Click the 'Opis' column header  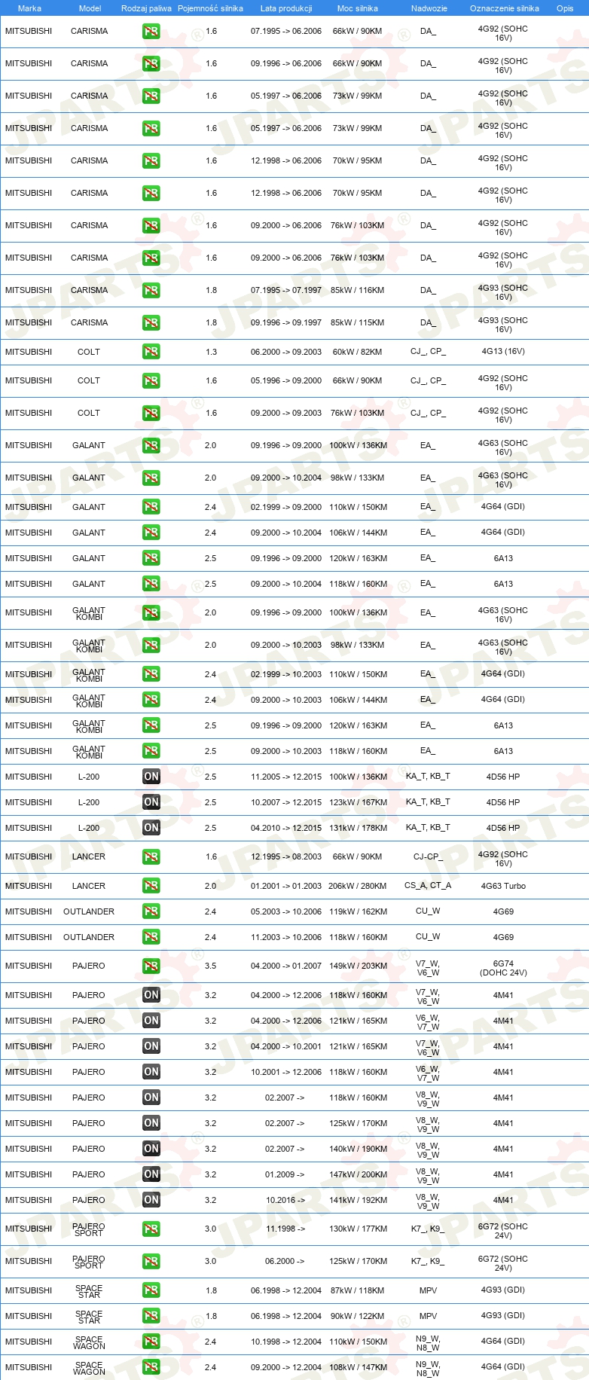point(565,8)
